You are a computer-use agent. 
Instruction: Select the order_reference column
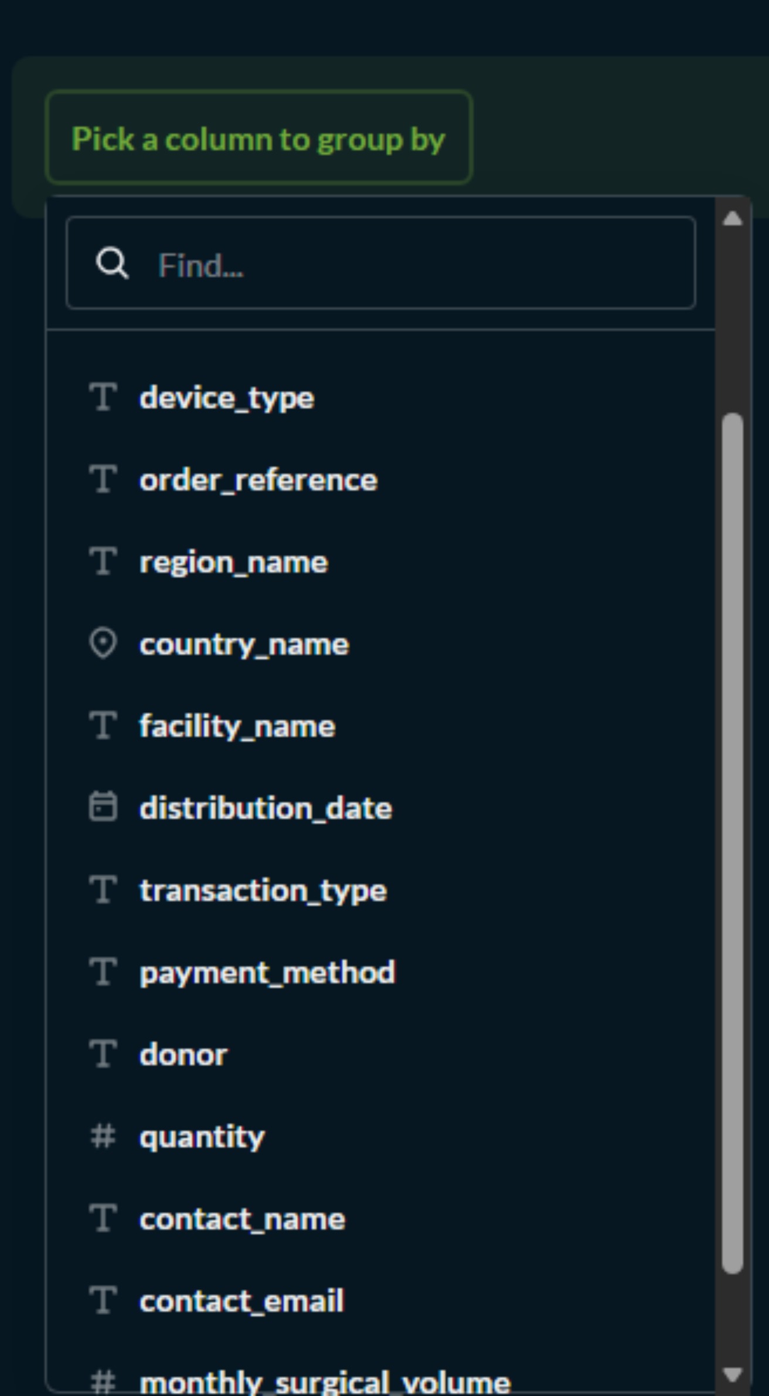pos(260,479)
